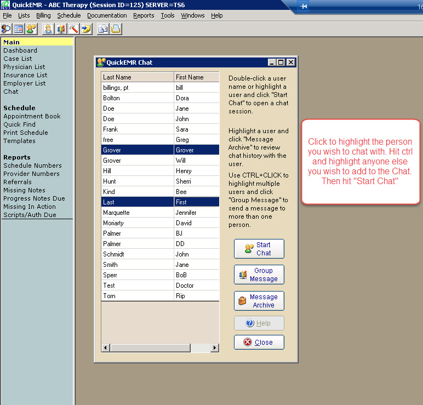Open Scripts/Auth Due in sidebar

[30, 215]
